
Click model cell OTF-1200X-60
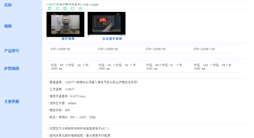(x=108, y=49)
